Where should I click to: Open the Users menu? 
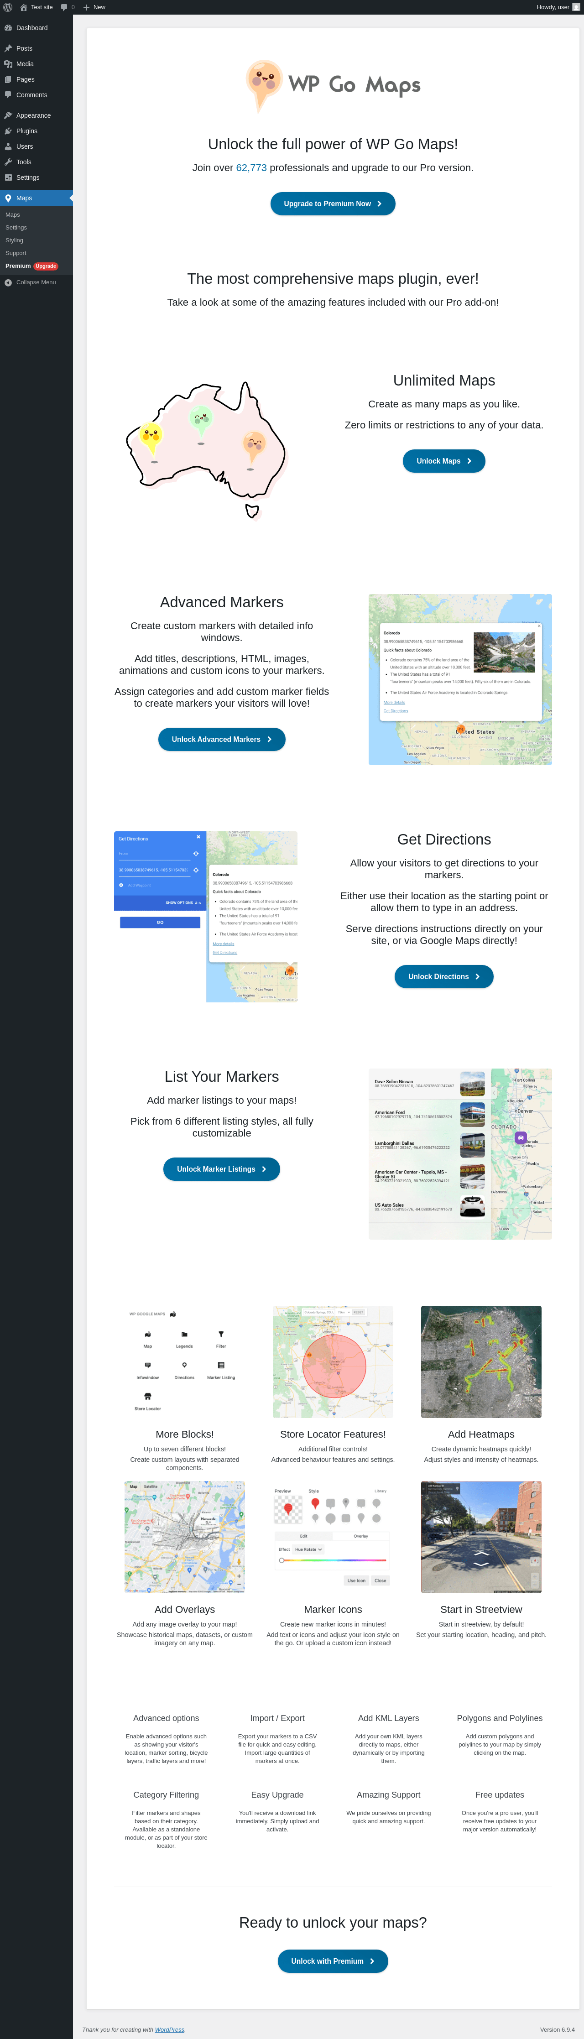36,146
